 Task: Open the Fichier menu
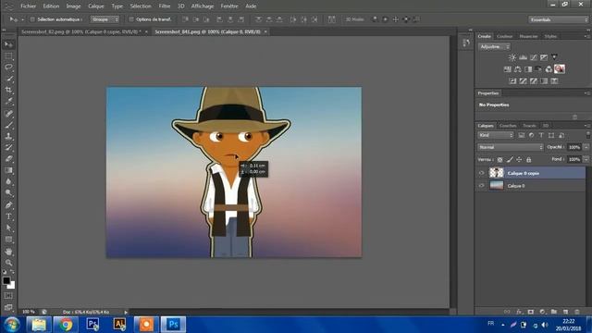click(29, 6)
